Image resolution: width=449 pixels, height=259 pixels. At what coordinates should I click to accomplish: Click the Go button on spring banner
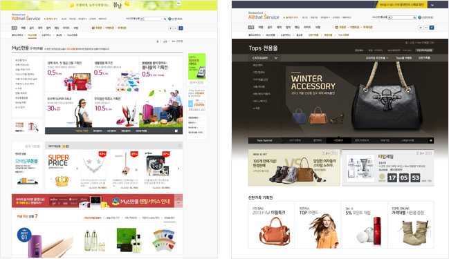click(x=178, y=3)
